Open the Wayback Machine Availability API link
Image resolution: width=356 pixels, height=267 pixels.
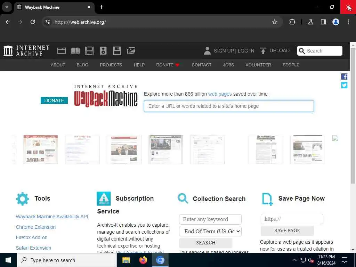click(52, 217)
